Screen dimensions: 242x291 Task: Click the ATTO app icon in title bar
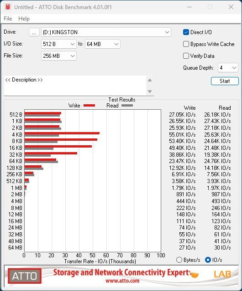pyautogui.click(x=8, y=7)
